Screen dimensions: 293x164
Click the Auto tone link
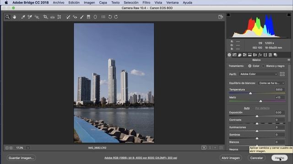coord(247,108)
